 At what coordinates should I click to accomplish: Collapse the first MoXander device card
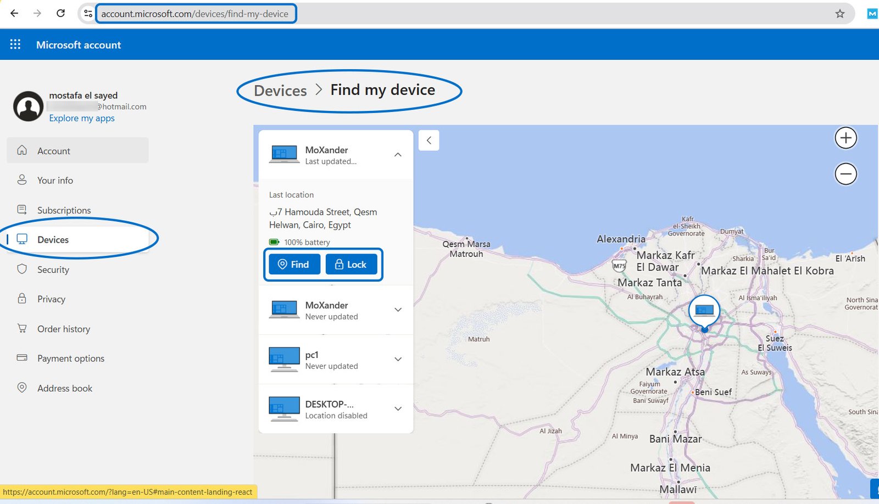[398, 155]
